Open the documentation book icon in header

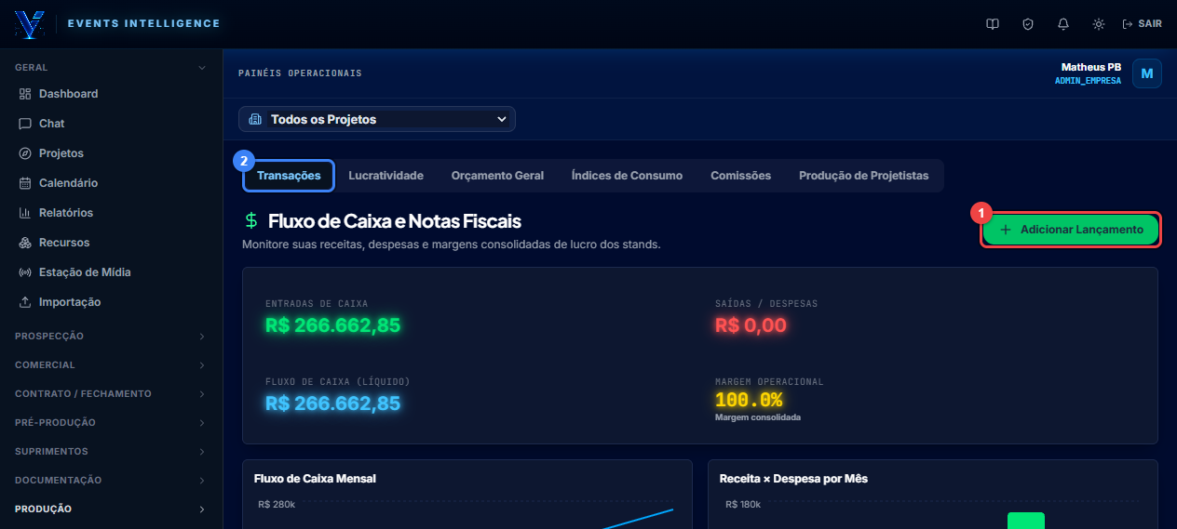point(993,24)
